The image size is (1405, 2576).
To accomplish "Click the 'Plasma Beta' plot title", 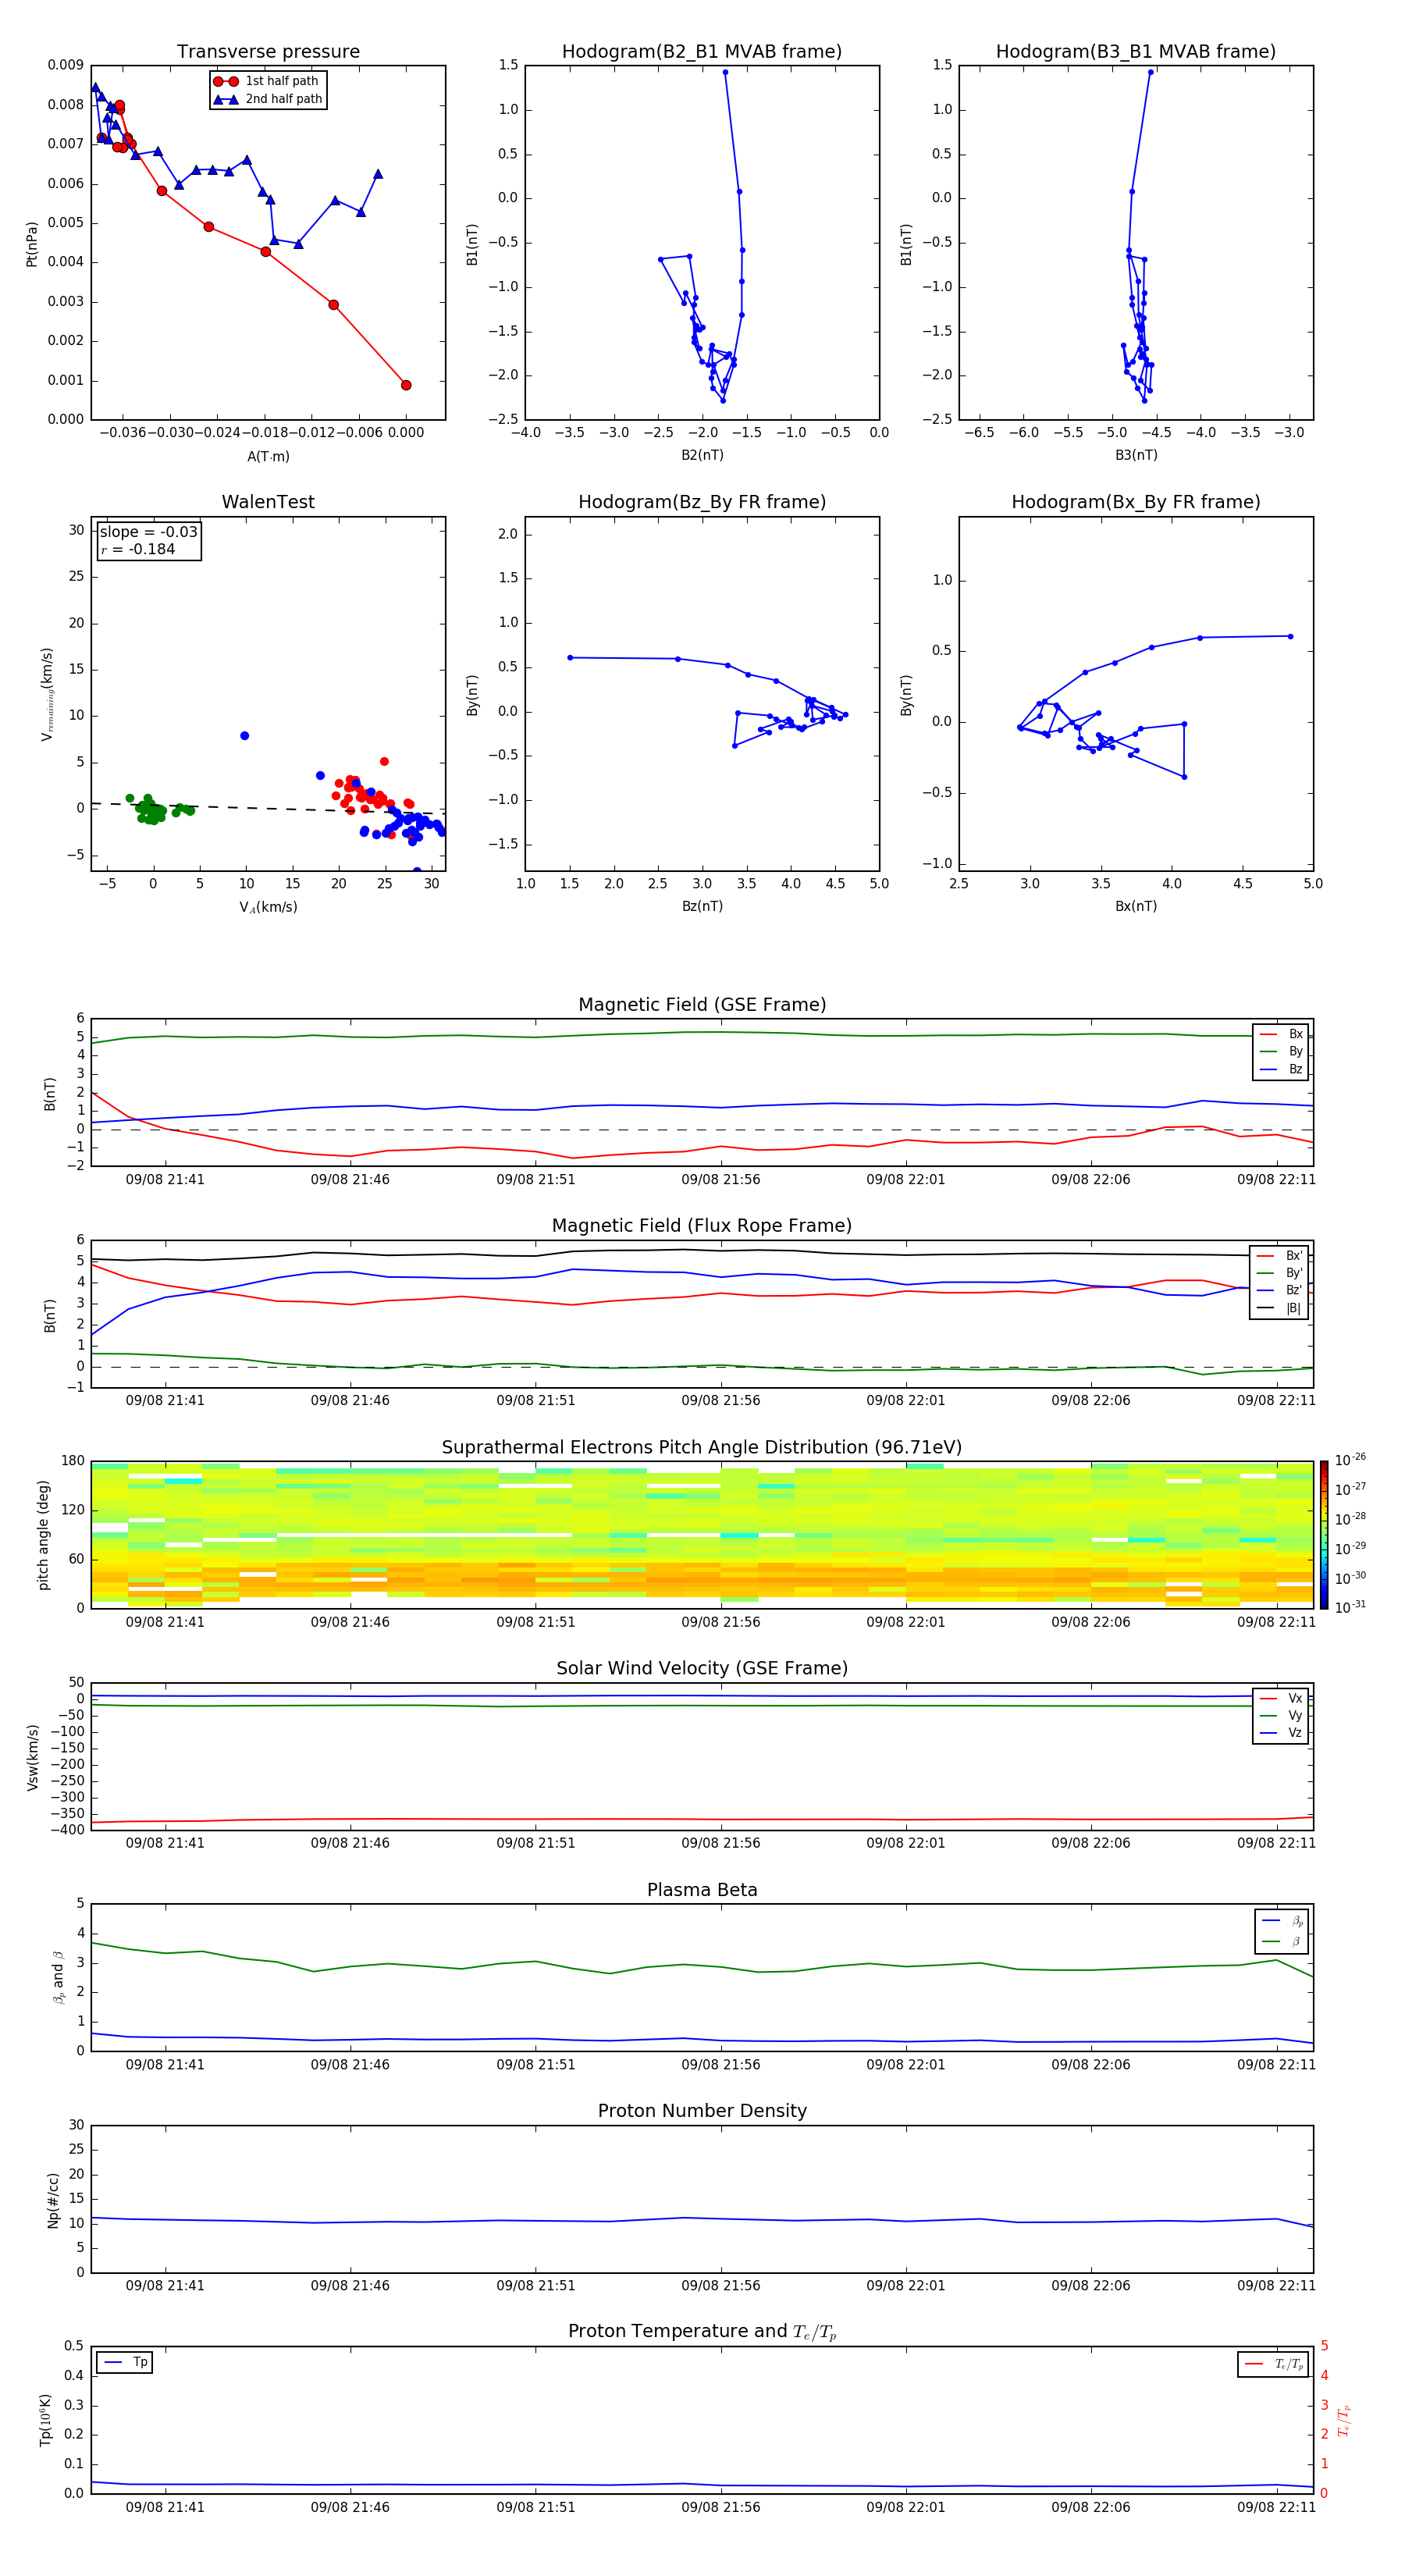I will tap(702, 1891).
